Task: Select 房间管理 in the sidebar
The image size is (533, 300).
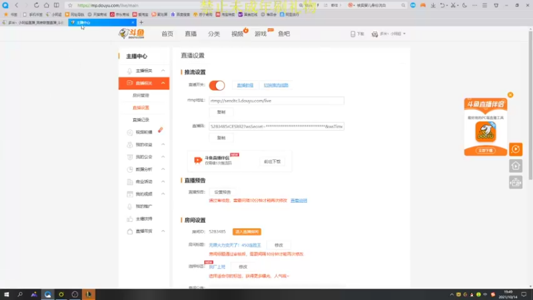Action: click(141, 95)
